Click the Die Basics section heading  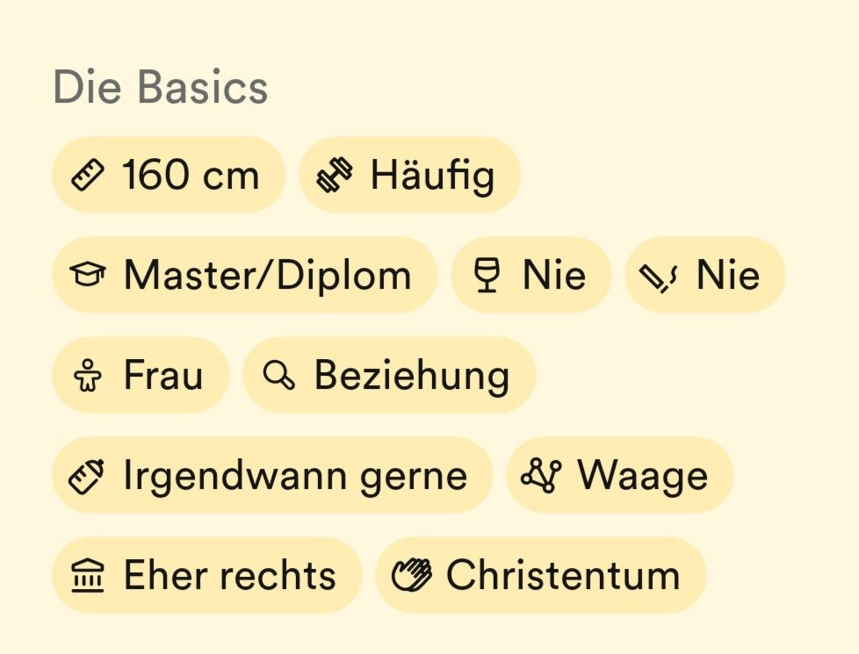click(161, 88)
